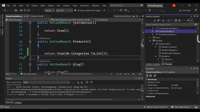Expand the fonts folder in Solution Explorer
The width and height of the screenshot is (200, 112).
pyautogui.click(x=150, y=38)
